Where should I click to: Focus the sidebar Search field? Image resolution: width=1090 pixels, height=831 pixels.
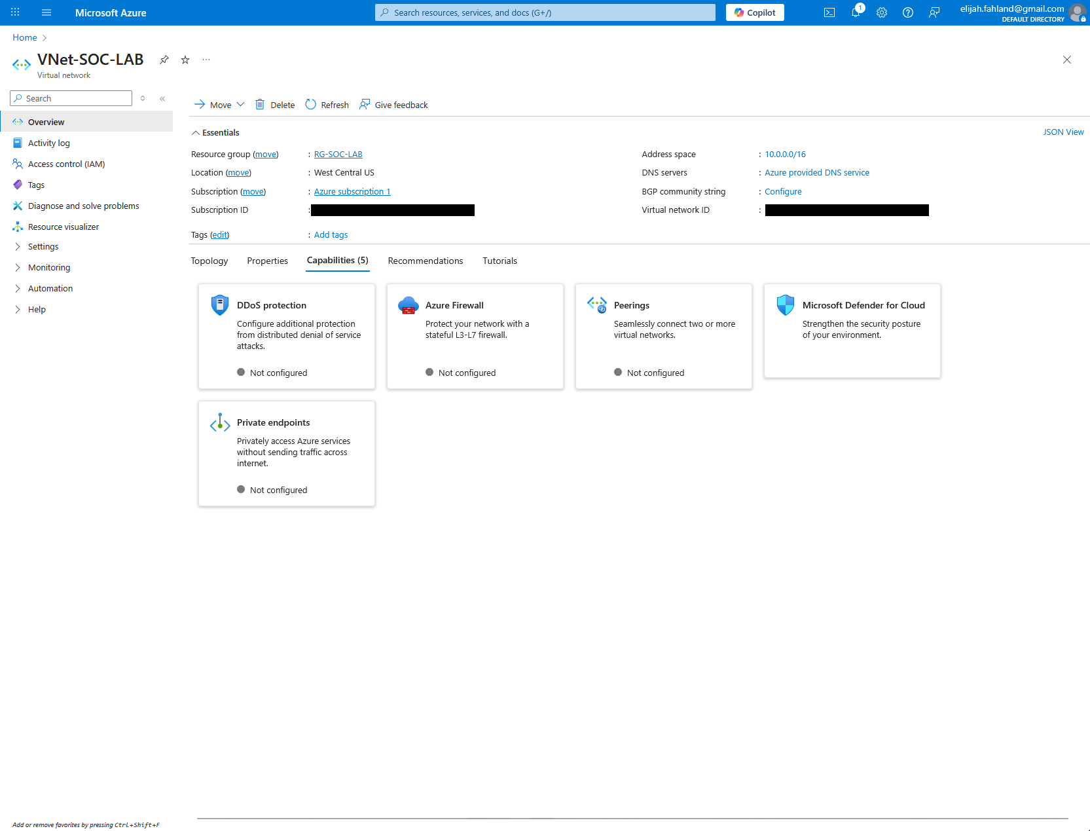[71, 98]
